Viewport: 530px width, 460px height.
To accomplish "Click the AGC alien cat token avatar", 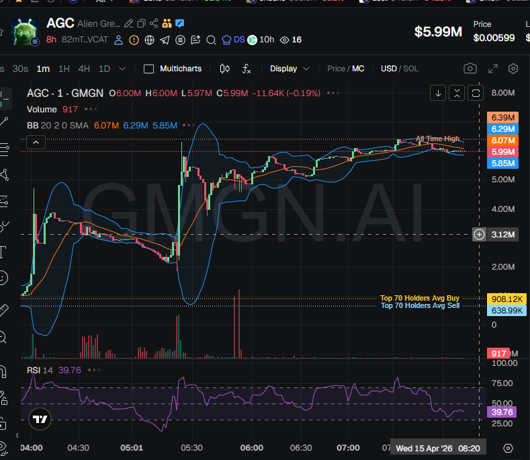I will click(x=24, y=32).
